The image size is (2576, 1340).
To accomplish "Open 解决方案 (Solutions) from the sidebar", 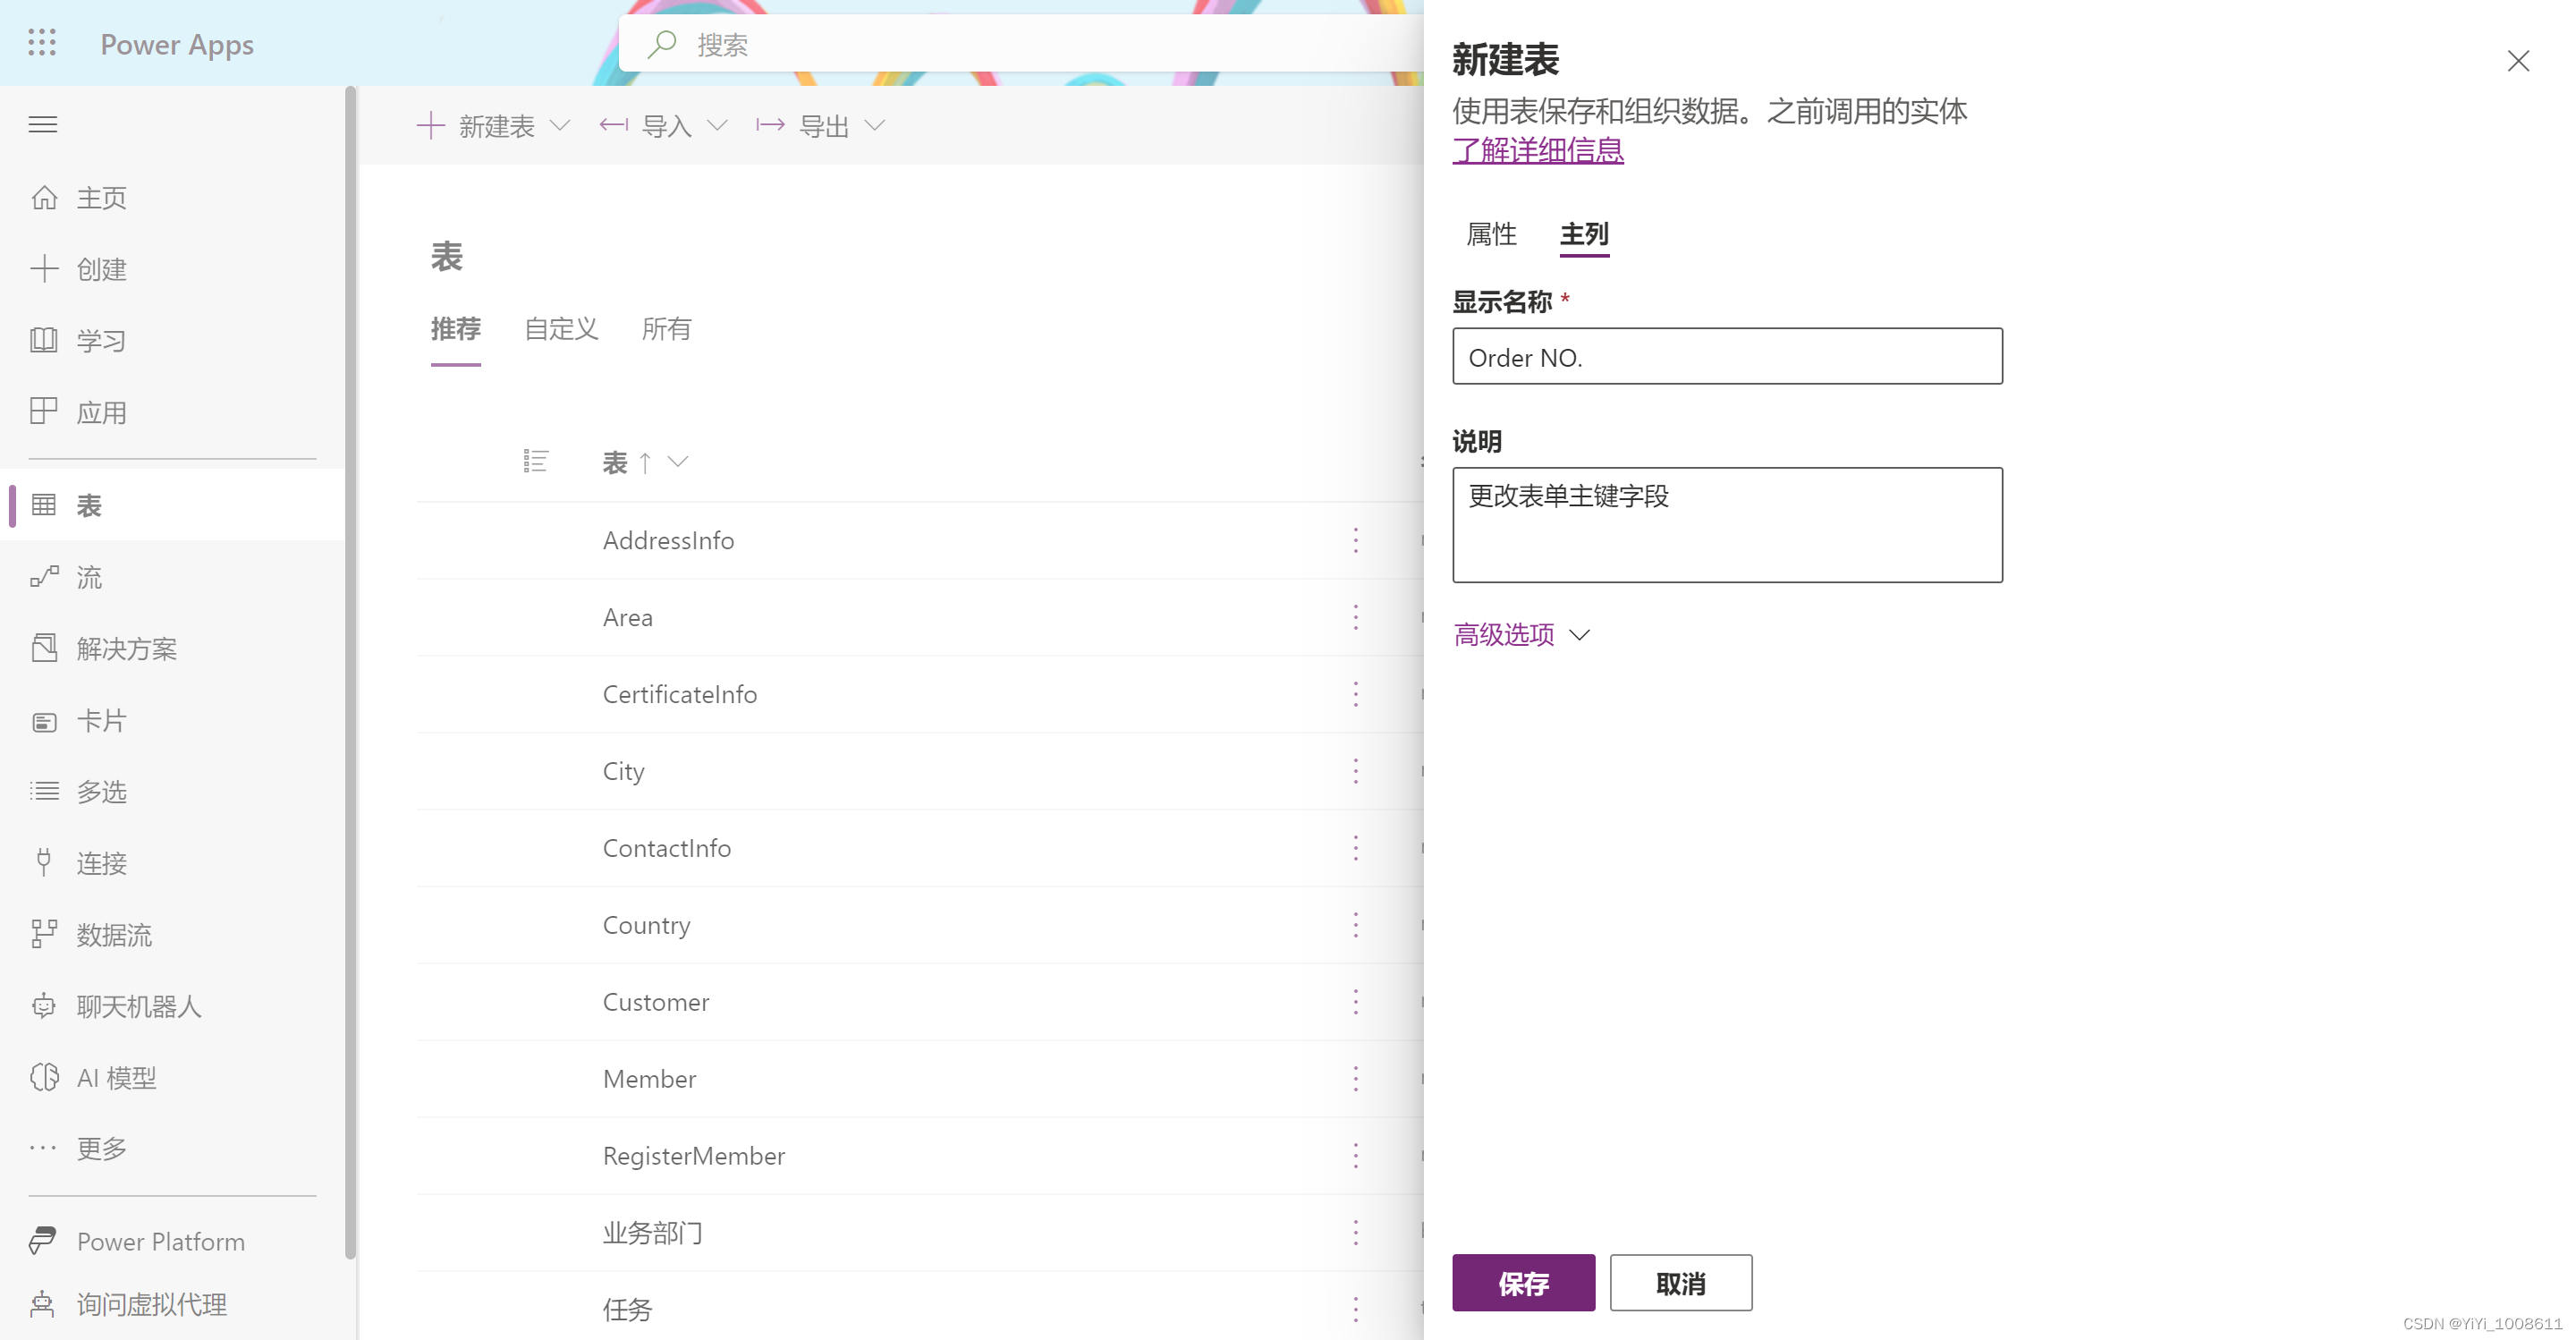I will (128, 648).
